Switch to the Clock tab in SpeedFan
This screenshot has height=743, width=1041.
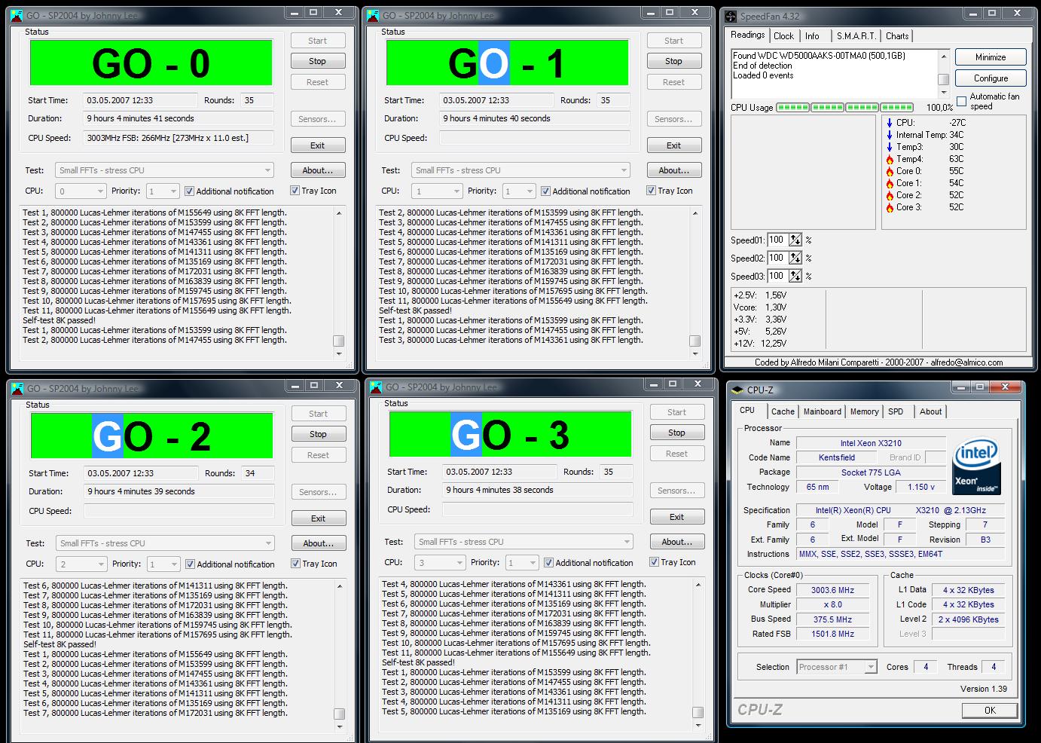(783, 36)
